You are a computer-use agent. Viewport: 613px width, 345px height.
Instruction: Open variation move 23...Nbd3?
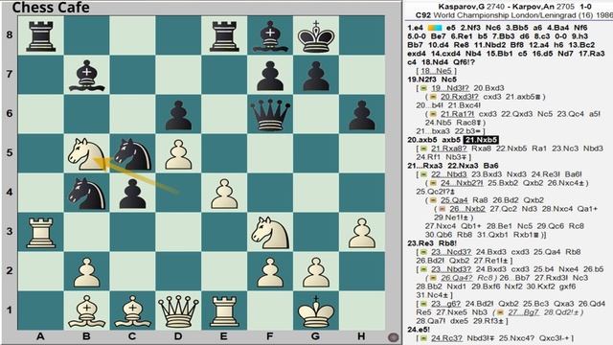(451, 269)
